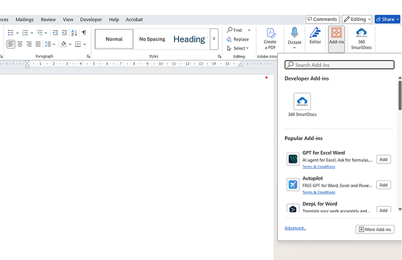The image size is (402, 260).
Task: Click Find in the Editing group
Action: click(x=234, y=30)
